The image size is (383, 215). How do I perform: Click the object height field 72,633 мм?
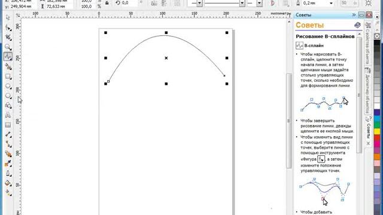click(x=59, y=7)
